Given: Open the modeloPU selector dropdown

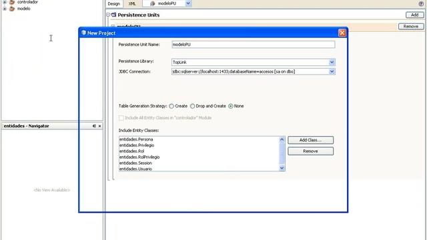Looking at the screenshot, I should (x=188, y=3).
